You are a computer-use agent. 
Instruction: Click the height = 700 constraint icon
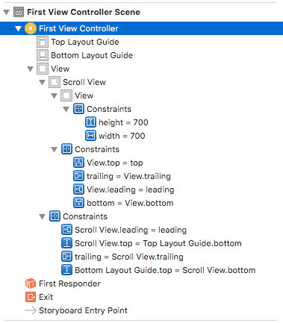[90, 122]
